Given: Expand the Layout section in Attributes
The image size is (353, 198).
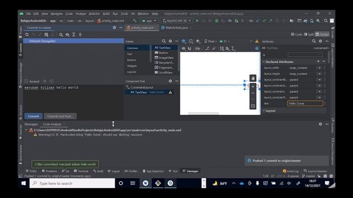Looking at the screenshot, I should [264, 111].
